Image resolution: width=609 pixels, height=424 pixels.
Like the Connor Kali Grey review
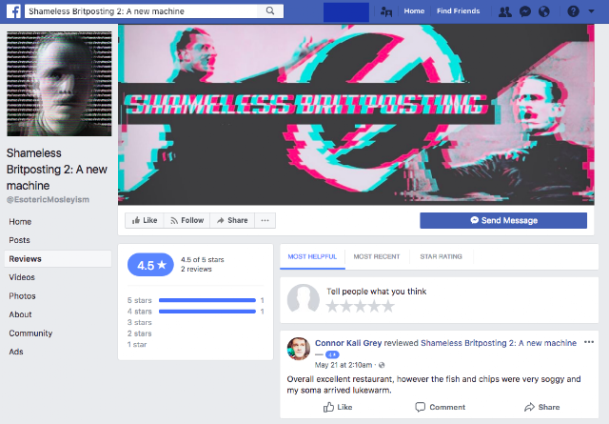[338, 407]
